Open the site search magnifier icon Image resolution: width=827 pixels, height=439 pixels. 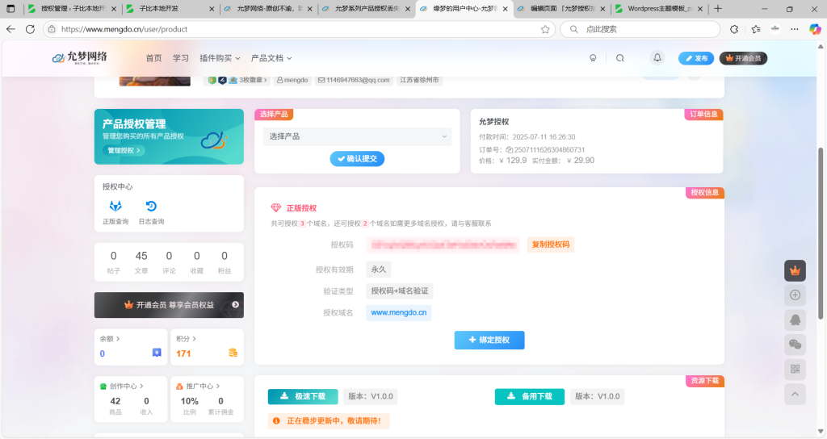pos(619,58)
